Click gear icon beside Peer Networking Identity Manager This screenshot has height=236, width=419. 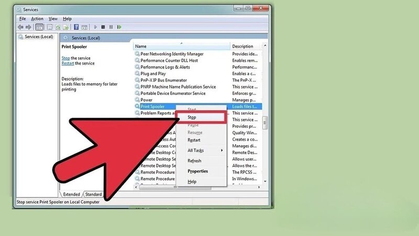pos(137,54)
